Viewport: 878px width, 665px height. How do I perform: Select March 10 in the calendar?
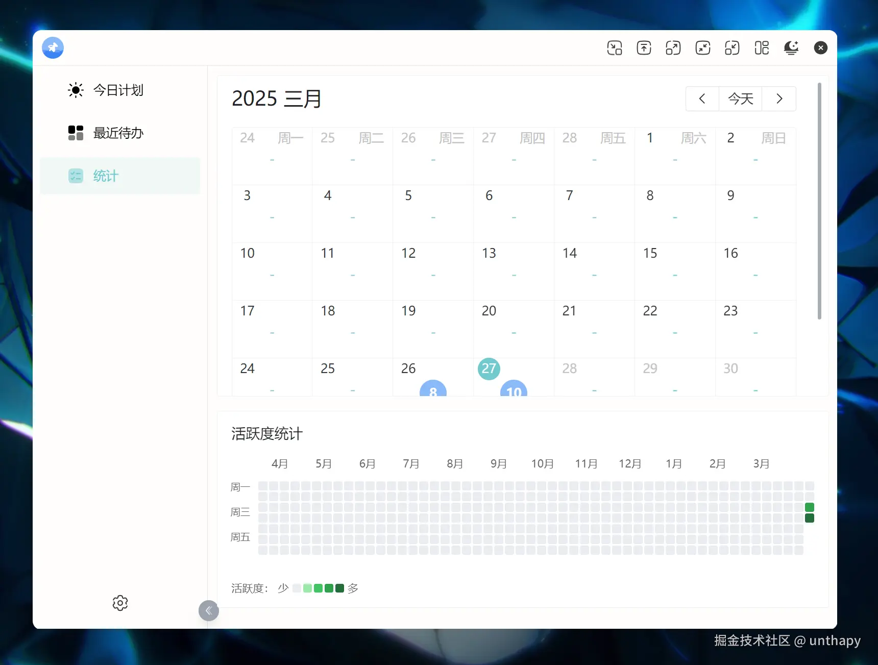tap(272, 272)
